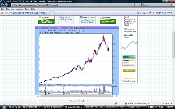Go back using the browser Back arrow
Image resolution: width=175 pixels, height=109 pixels.
2,5
